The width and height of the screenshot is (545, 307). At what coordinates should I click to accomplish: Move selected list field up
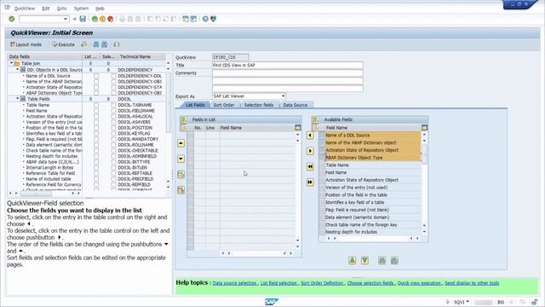point(181,143)
